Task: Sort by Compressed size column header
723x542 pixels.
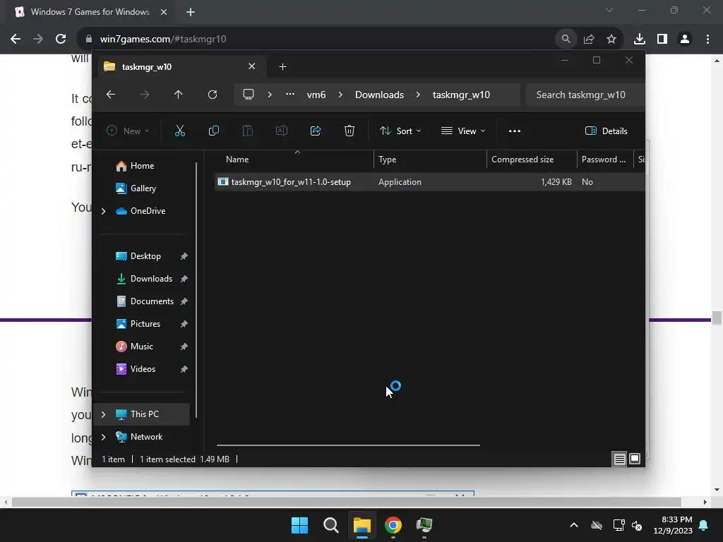Action: 532,159
